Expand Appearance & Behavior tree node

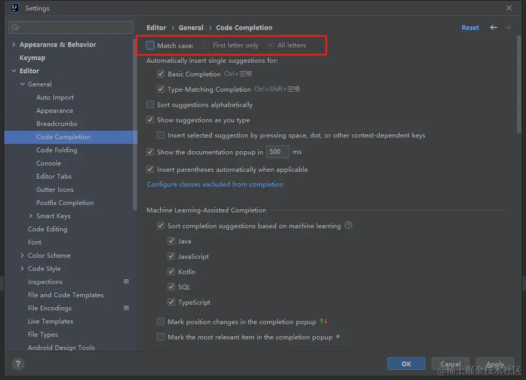tap(14, 44)
